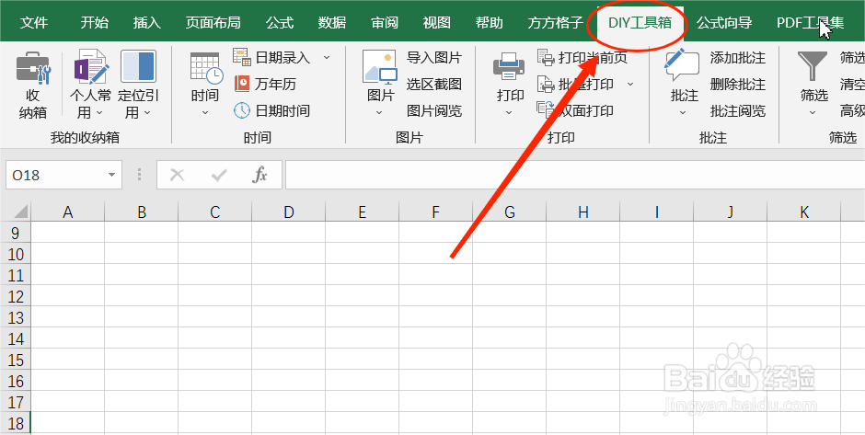This screenshot has width=865, height=435.
Task: Click the 导入图片 button
Action: (x=434, y=57)
